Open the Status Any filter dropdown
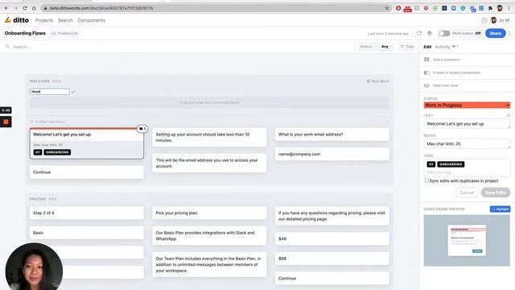The image size is (515, 290). tap(376, 47)
